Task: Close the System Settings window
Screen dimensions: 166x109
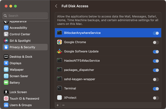Action: 6,6
